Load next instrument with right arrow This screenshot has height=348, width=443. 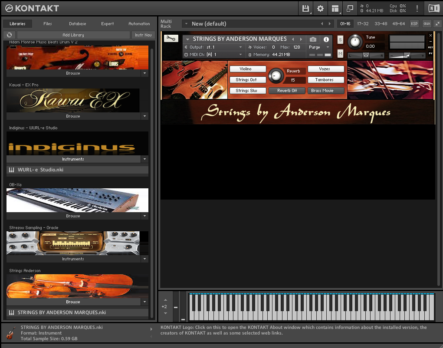pyautogui.click(x=301, y=39)
